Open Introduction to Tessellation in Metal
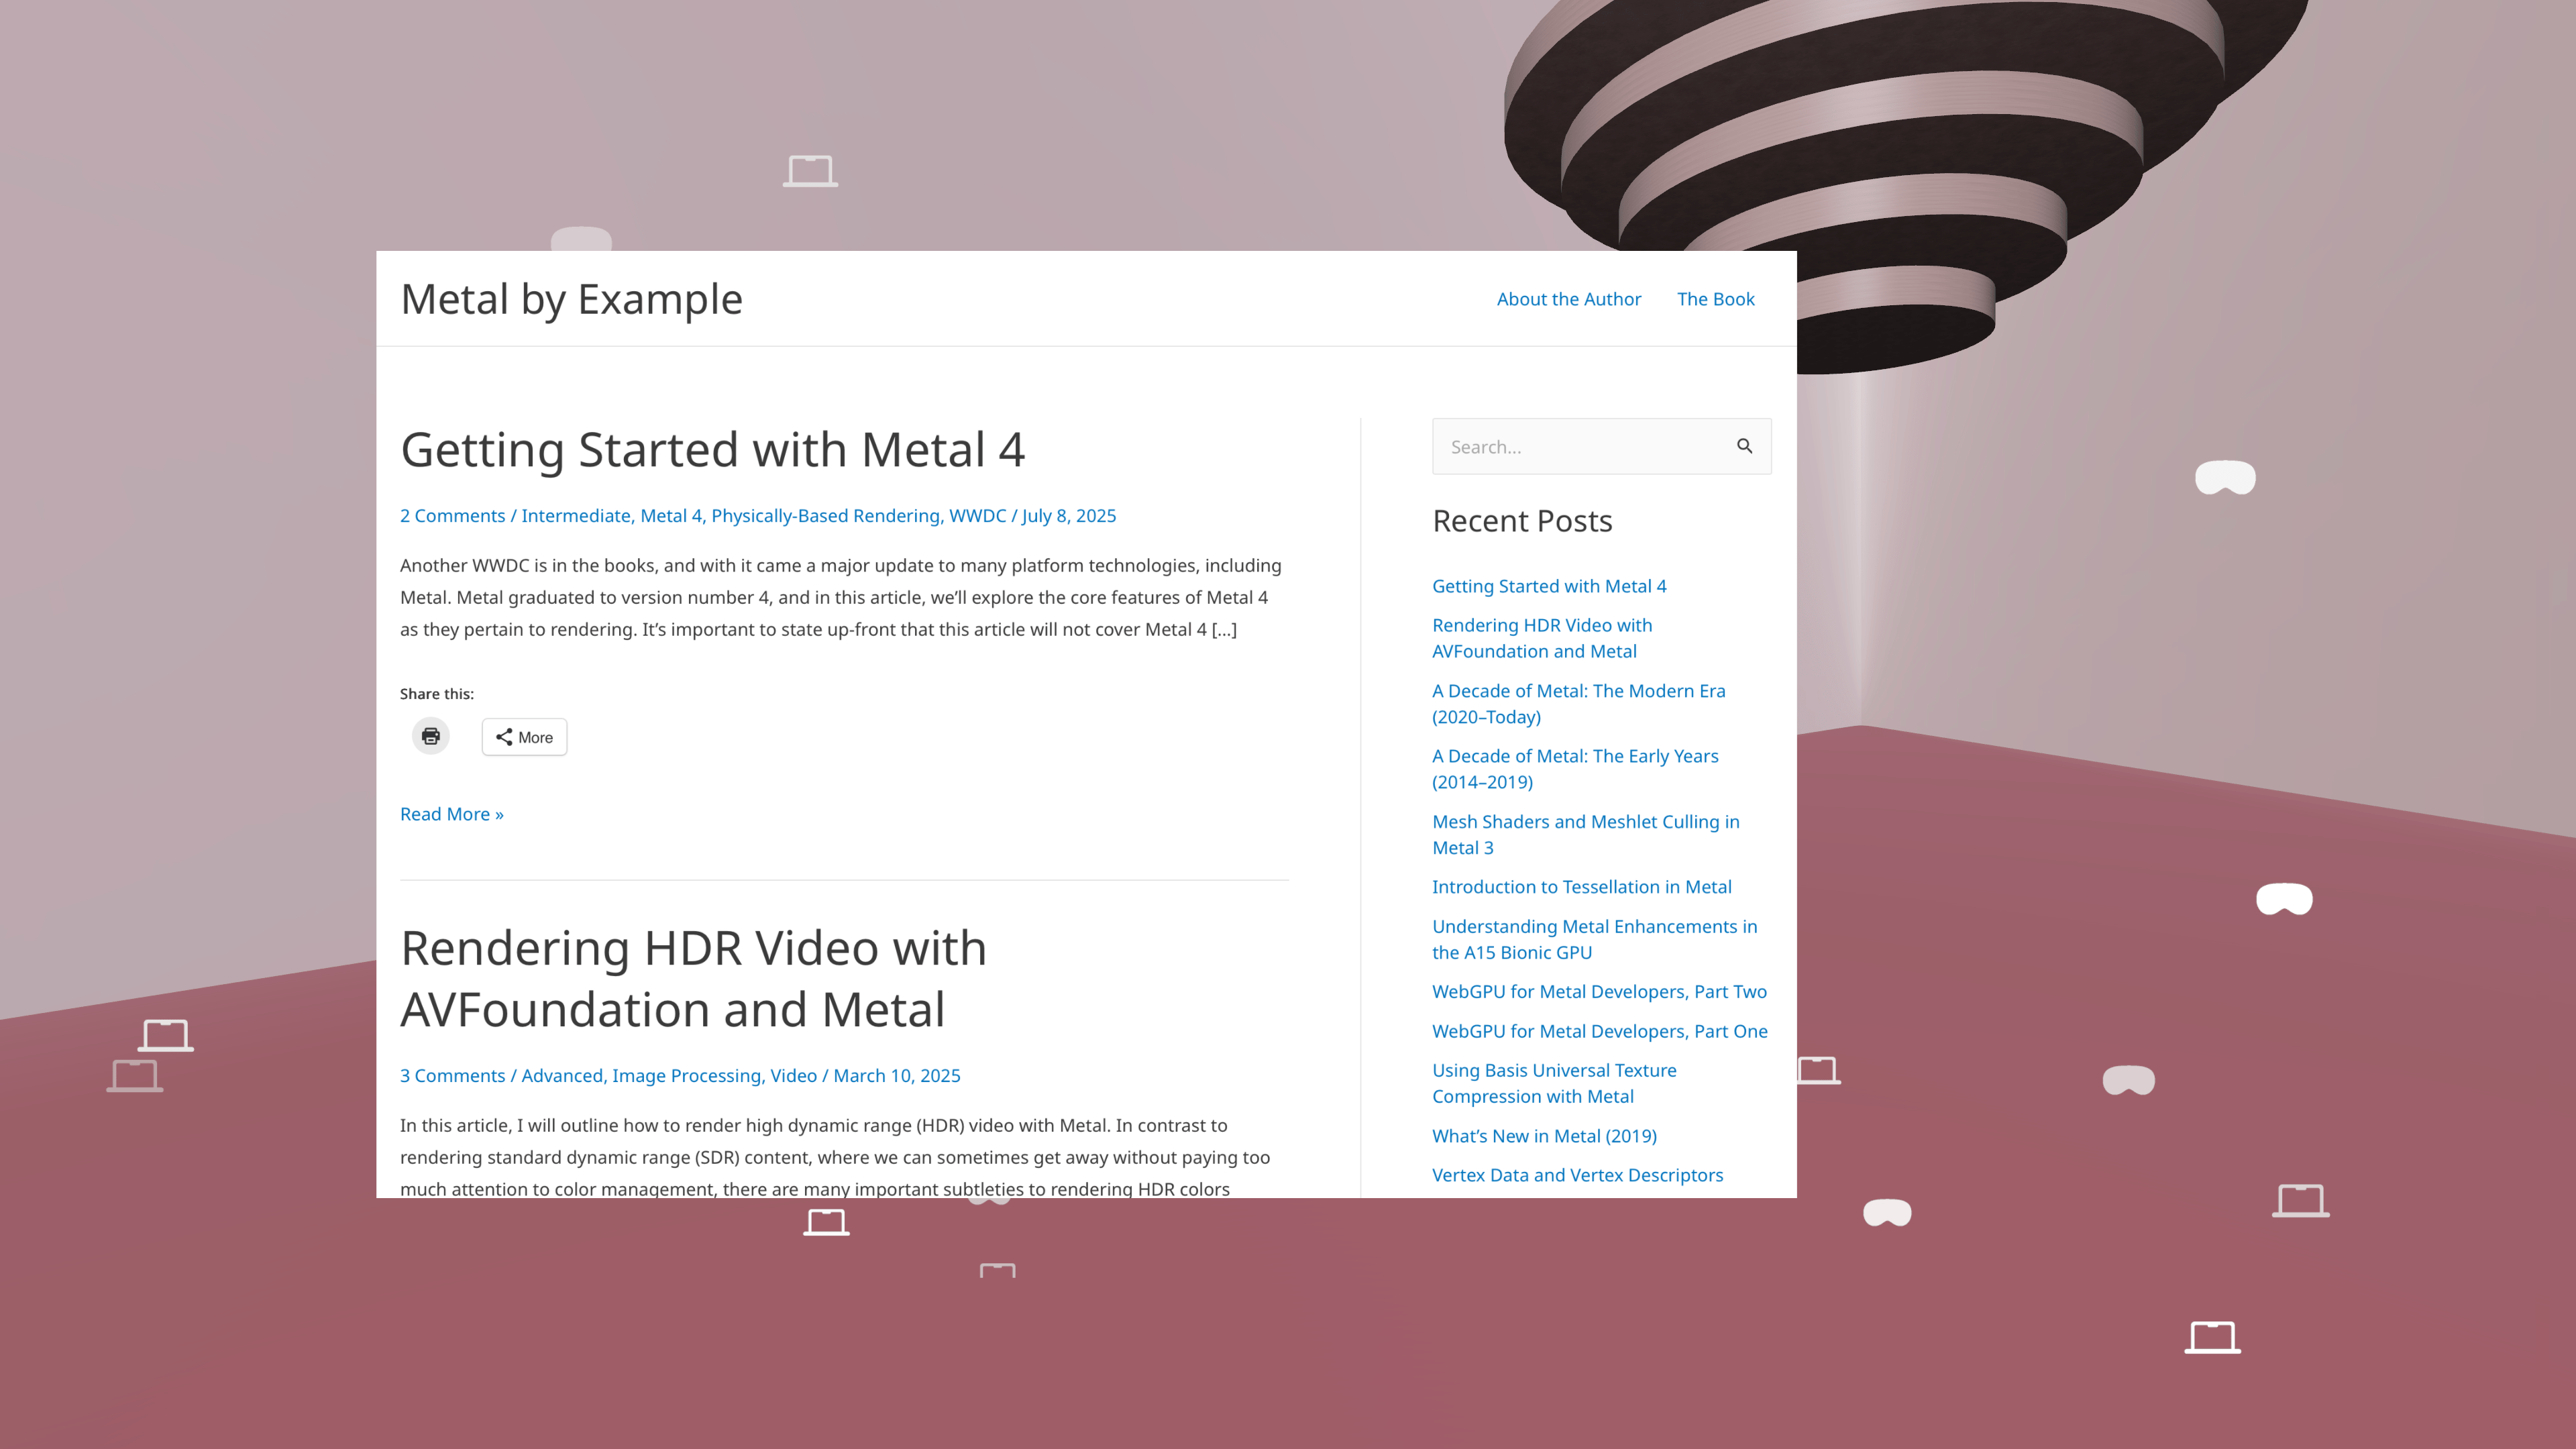The height and width of the screenshot is (1449, 2576). [x=1581, y=887]
